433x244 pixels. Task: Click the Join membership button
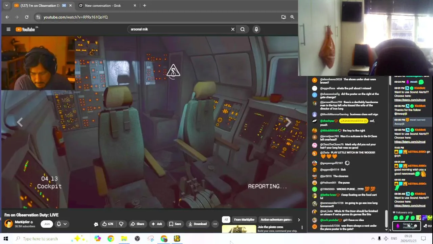click(x=47, y=224)
